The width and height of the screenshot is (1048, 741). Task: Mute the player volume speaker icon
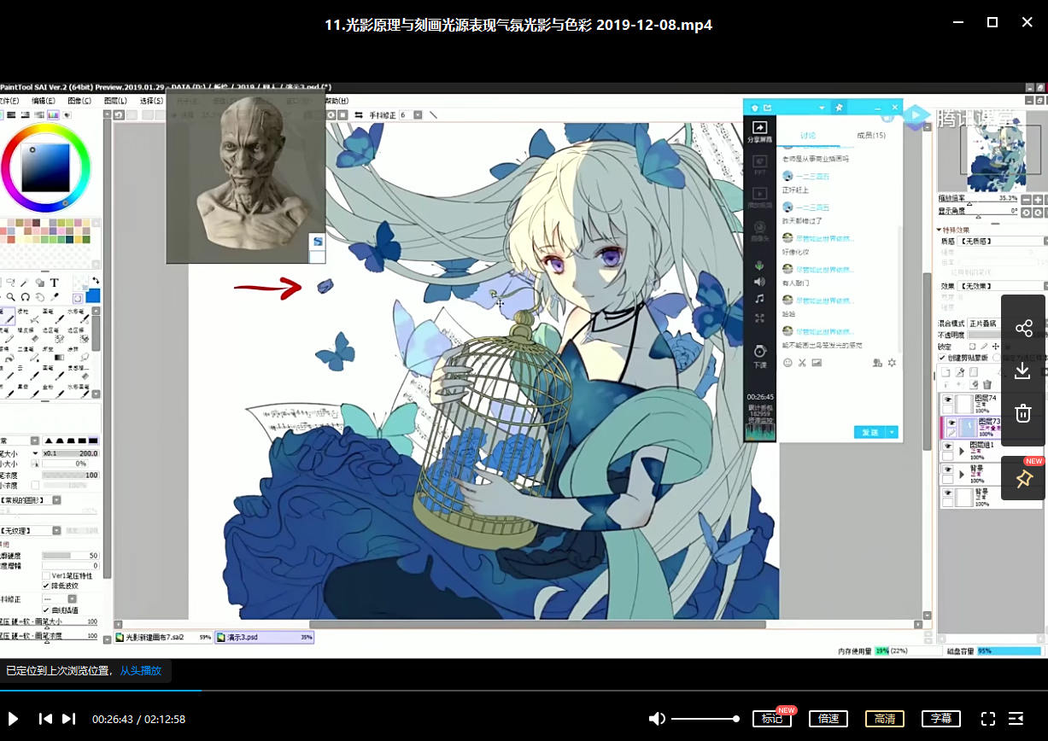pyautogui.click(x=655, y=719)
